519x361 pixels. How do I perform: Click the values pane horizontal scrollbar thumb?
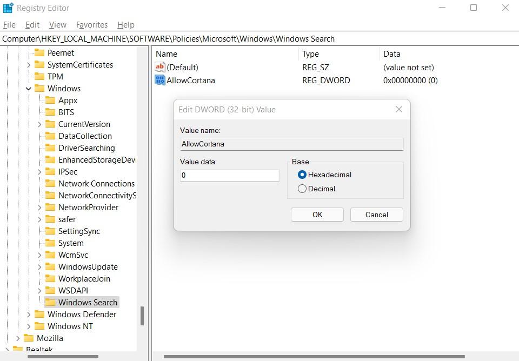[315, 357]
